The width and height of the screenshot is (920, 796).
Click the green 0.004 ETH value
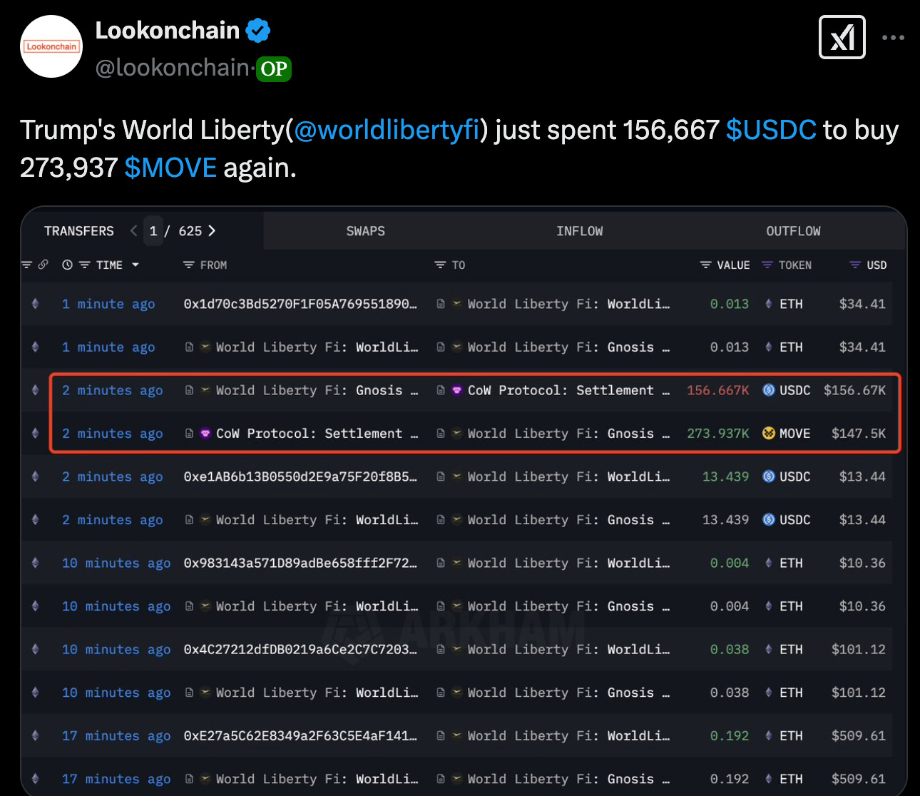pos(730,563)
